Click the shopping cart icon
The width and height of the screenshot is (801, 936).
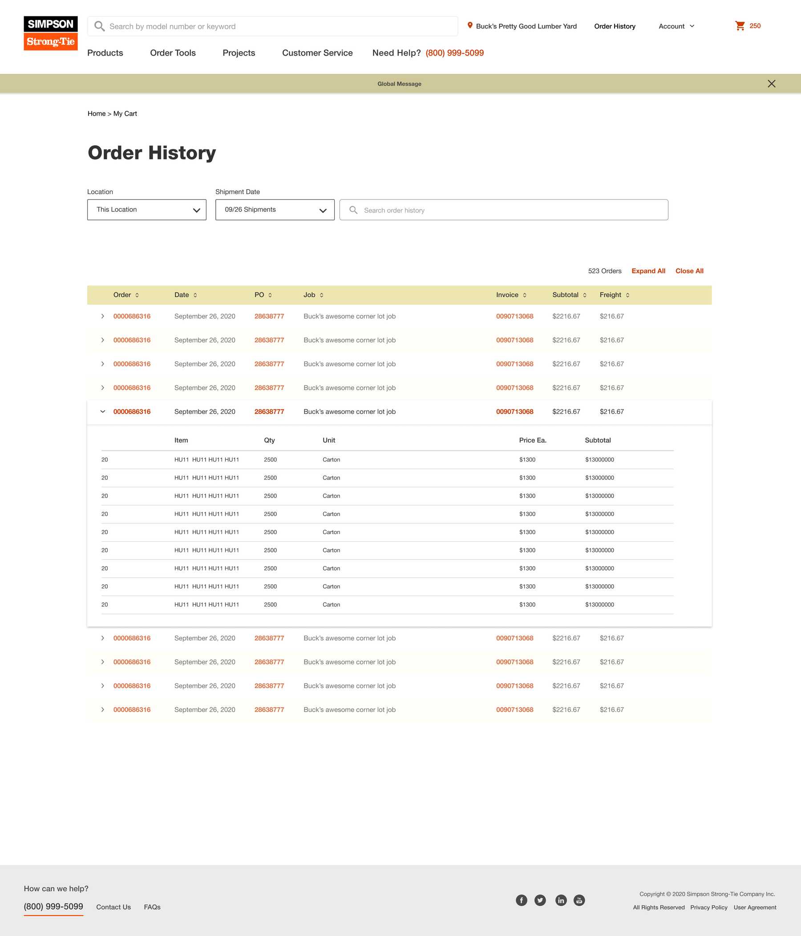tap(740, 26)
